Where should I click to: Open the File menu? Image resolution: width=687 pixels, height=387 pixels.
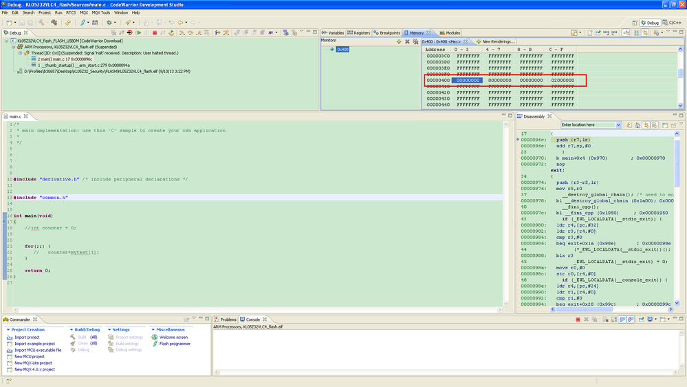click(x=5, y=12)
